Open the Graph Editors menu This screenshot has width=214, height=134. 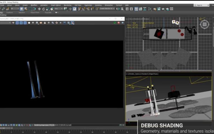tap(56, 5)
